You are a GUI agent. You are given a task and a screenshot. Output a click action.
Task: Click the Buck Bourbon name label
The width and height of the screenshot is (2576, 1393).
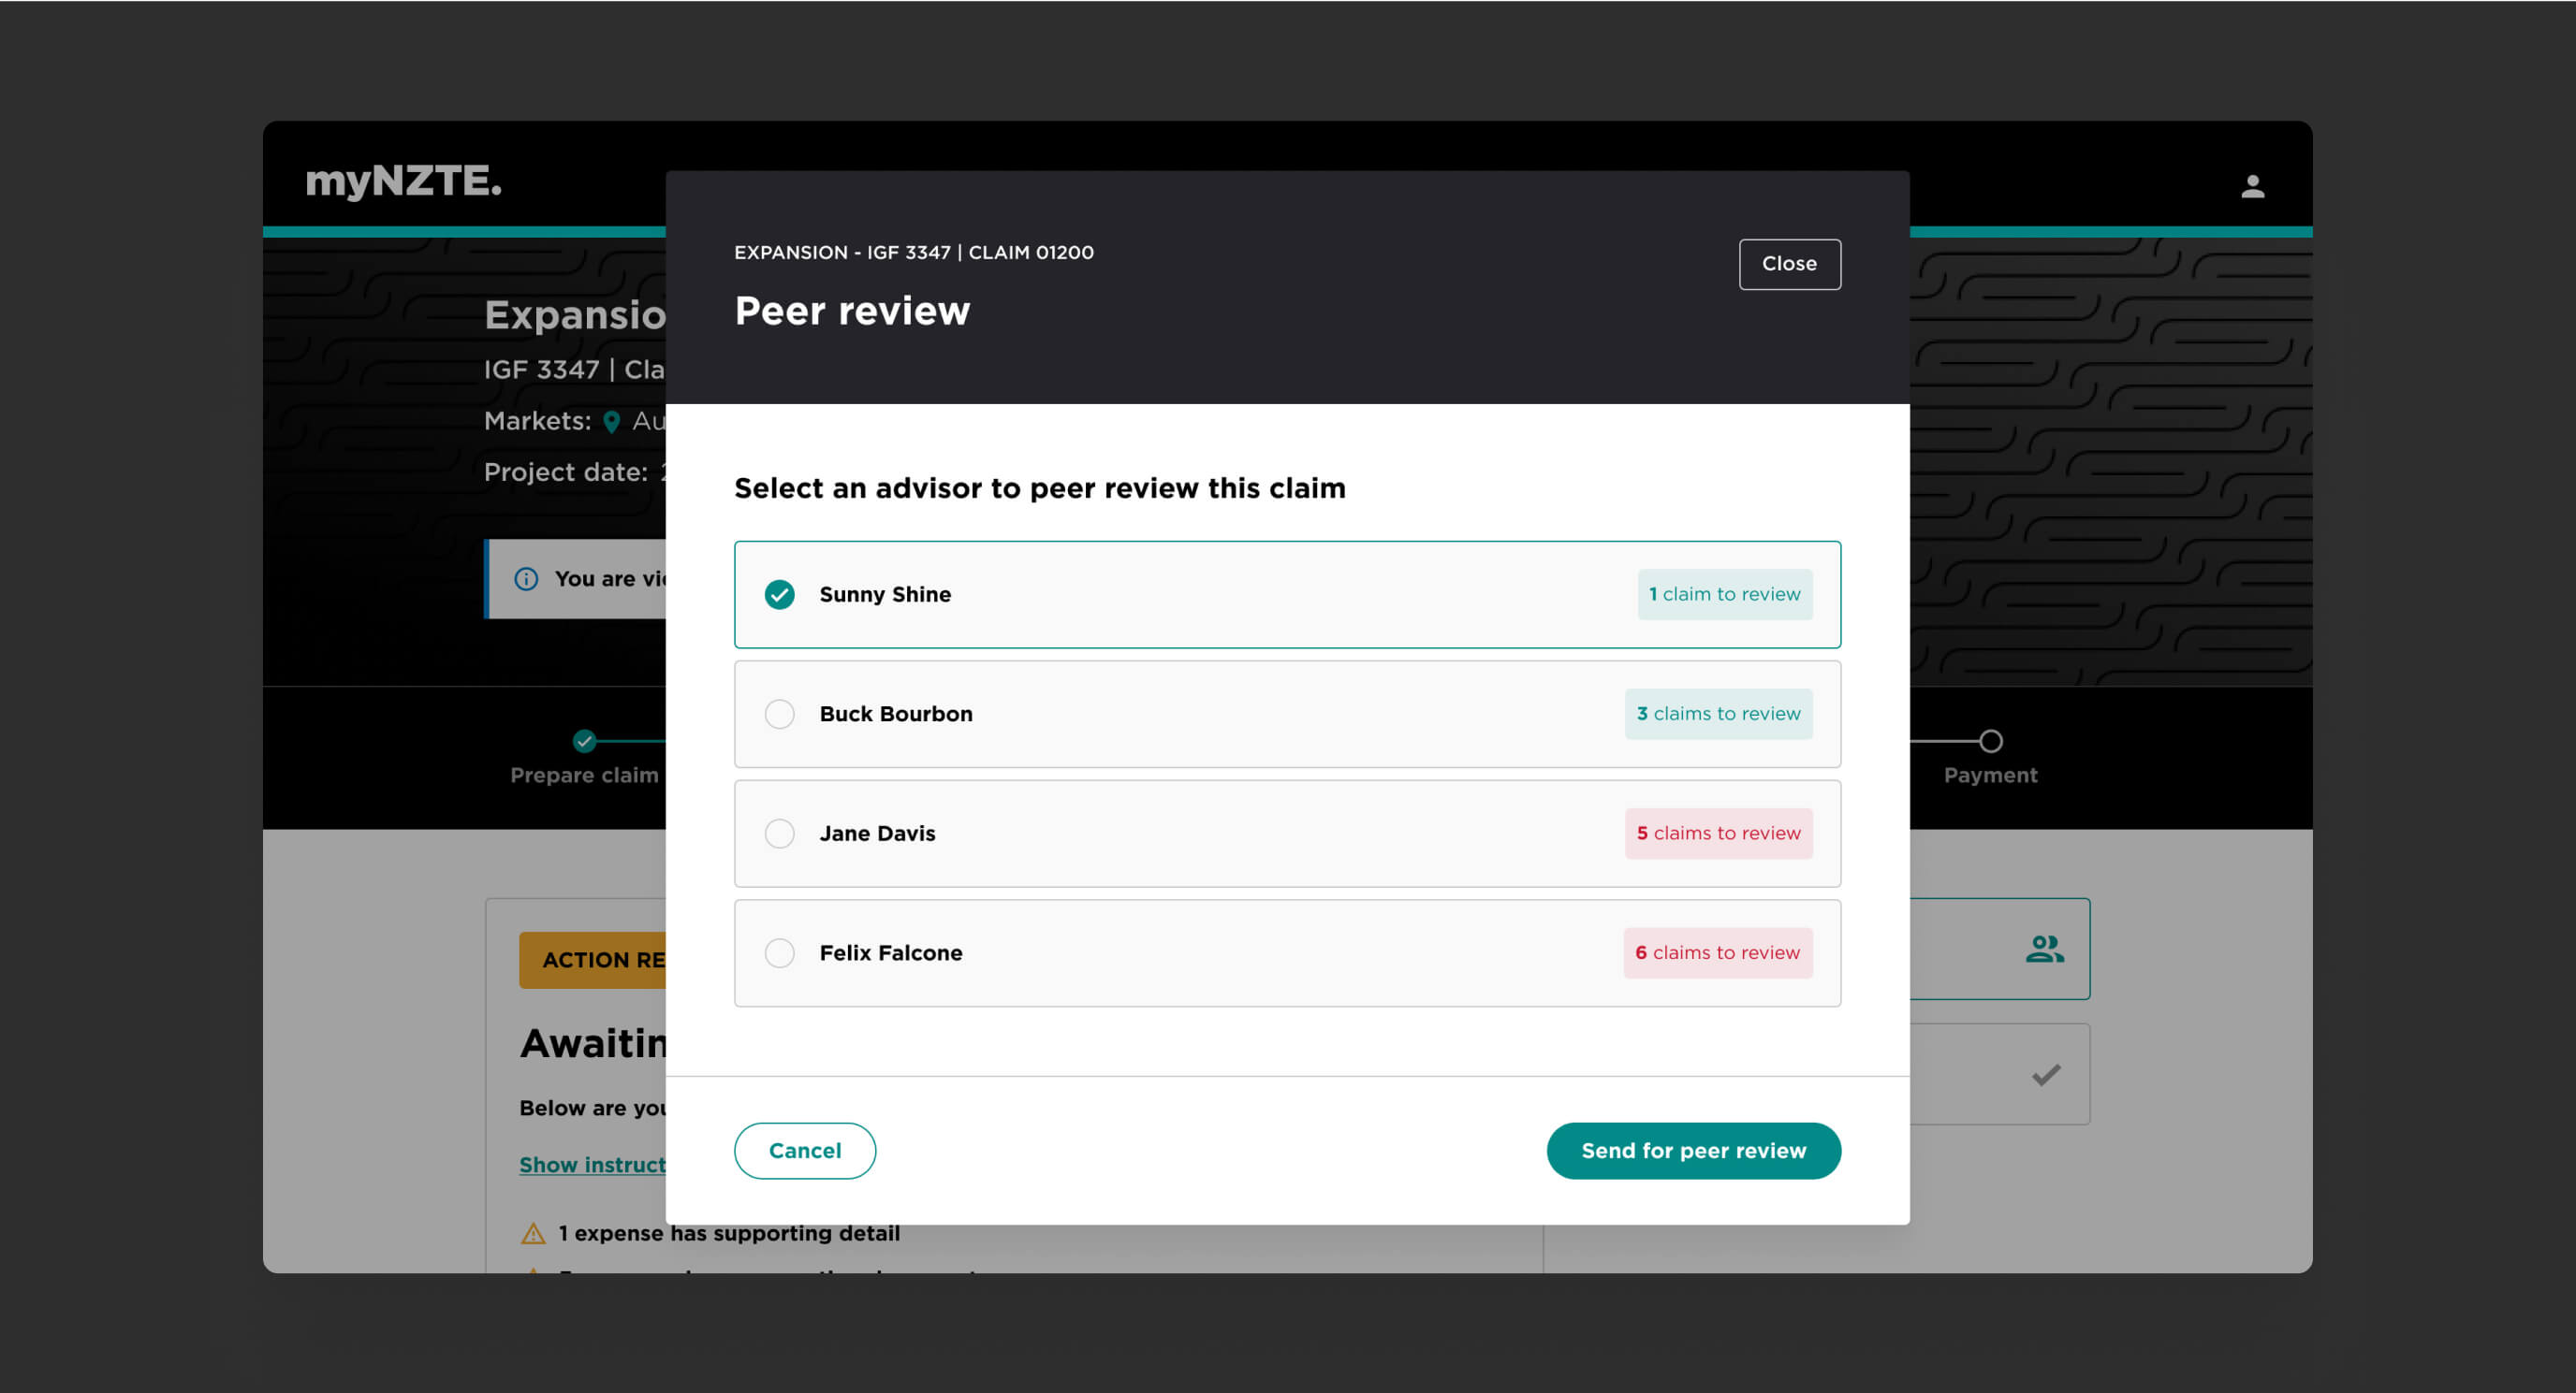tap(896, 714)
